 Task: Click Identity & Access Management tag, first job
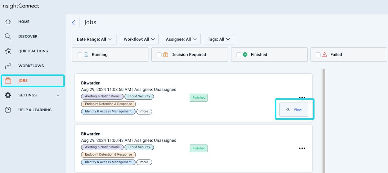click(x=108, y=111)
